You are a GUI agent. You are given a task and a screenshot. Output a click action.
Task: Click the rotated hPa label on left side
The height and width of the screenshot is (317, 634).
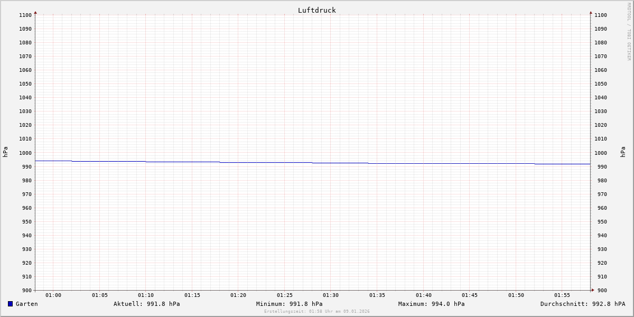[x=5, y=152]
